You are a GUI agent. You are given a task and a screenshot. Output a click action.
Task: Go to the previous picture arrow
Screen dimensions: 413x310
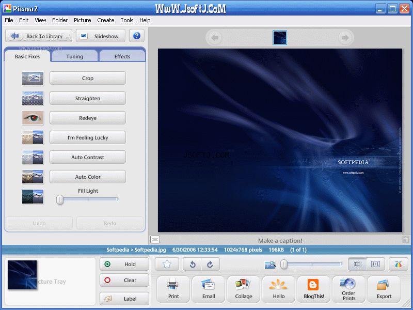[215, 38]
